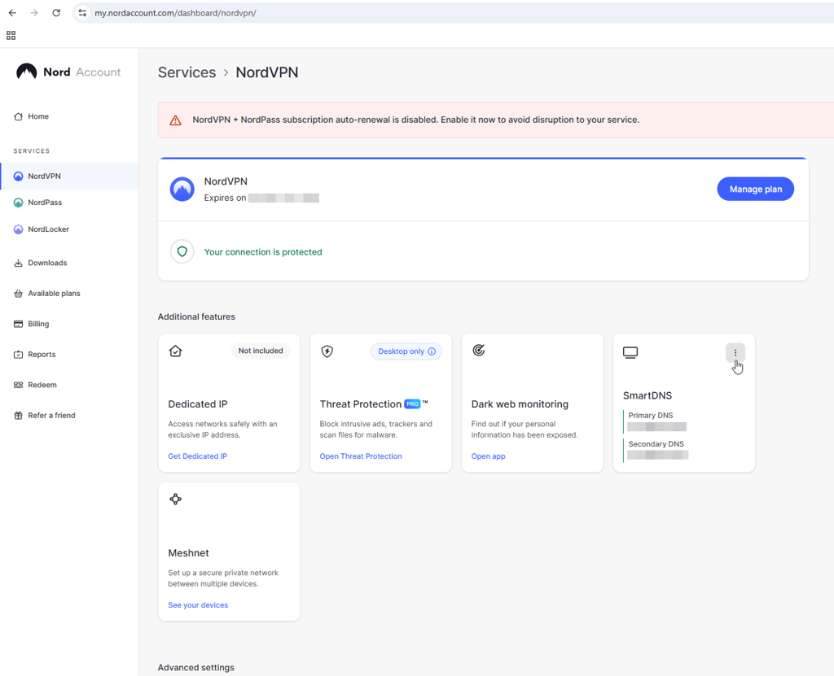This screenshot has height=676, width=834.
Task: Click the Additional features heading
Action: pos(196,316)
